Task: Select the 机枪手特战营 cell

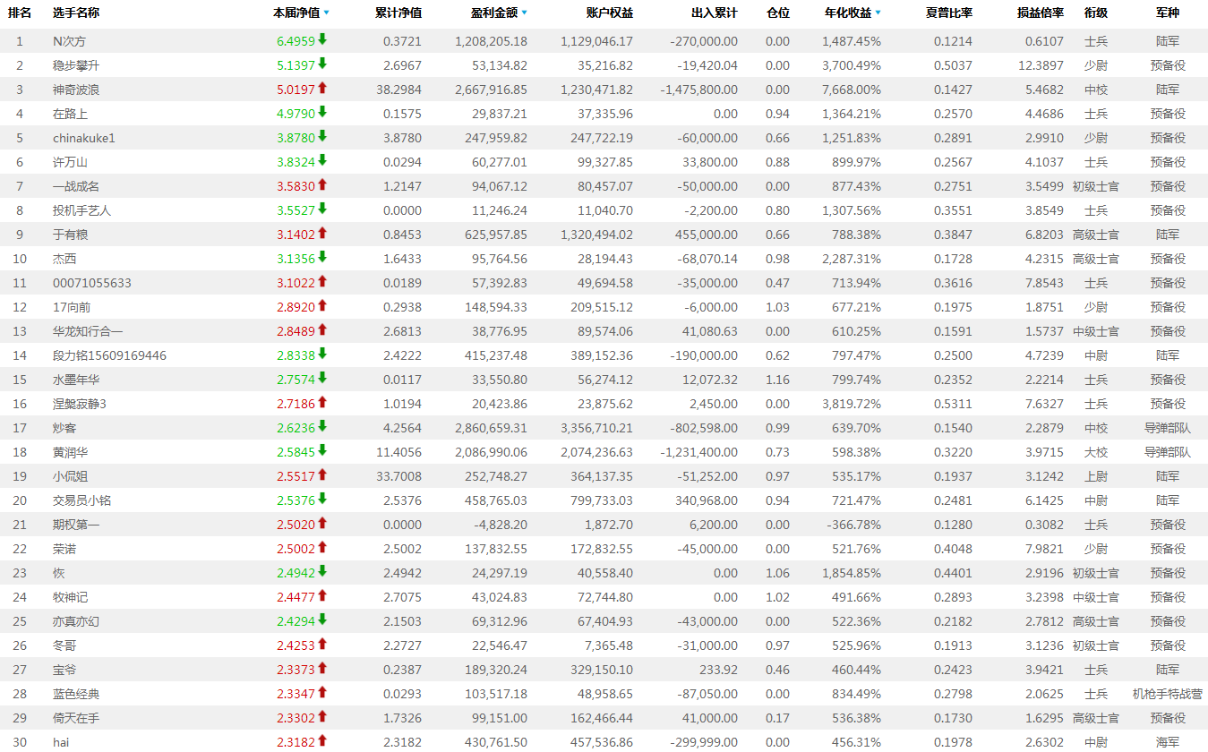Action: (1168, 694)
